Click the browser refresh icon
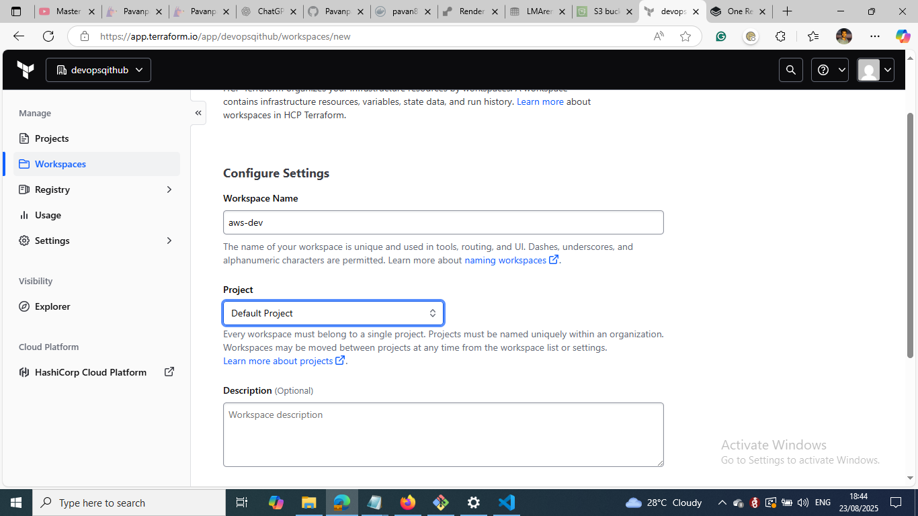Screen dimensions: 918x516 click(x=48, y=36)
